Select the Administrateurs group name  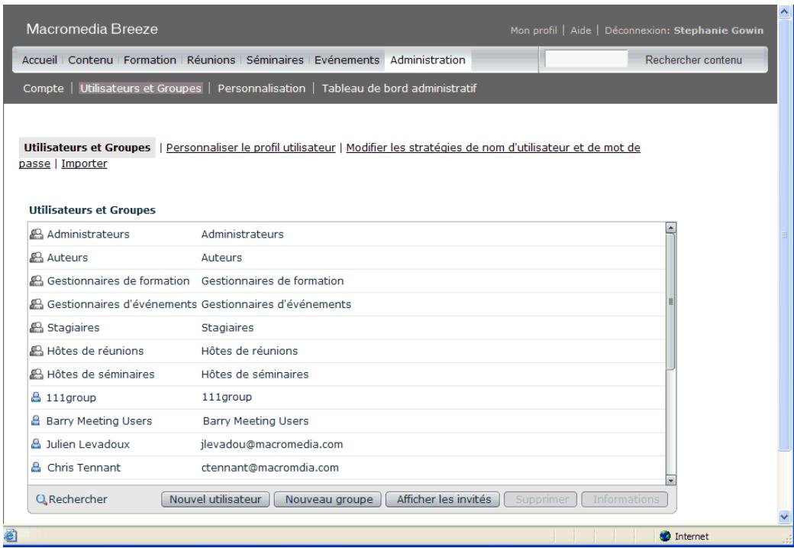tap(88, 234)
